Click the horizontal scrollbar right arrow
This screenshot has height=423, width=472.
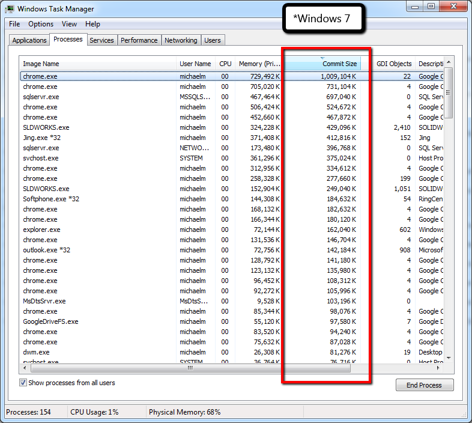(438, 368)
